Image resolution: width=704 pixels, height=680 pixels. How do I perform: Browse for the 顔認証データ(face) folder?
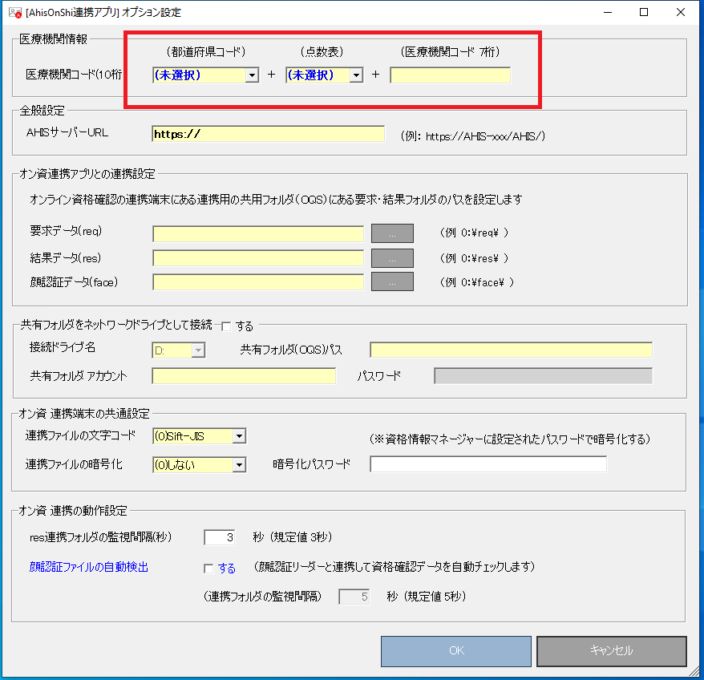click(x=392, y=282)
